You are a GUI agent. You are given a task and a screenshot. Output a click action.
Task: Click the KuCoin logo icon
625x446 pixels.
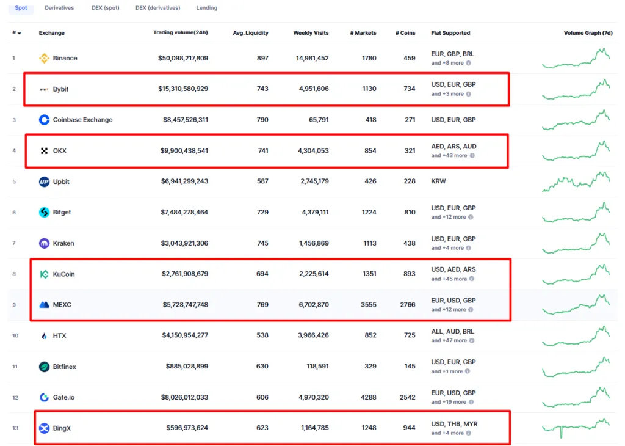(44, 274)
